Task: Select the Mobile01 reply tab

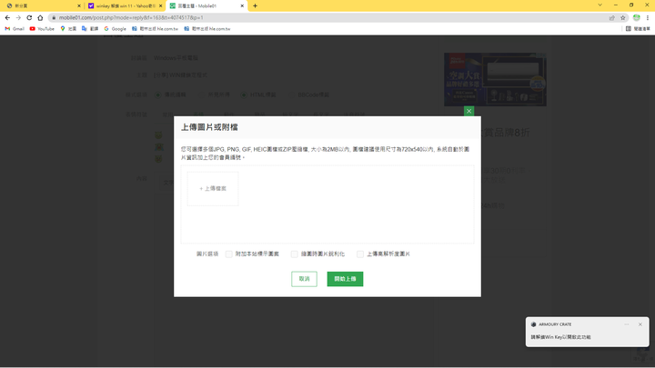Action: 205,5
